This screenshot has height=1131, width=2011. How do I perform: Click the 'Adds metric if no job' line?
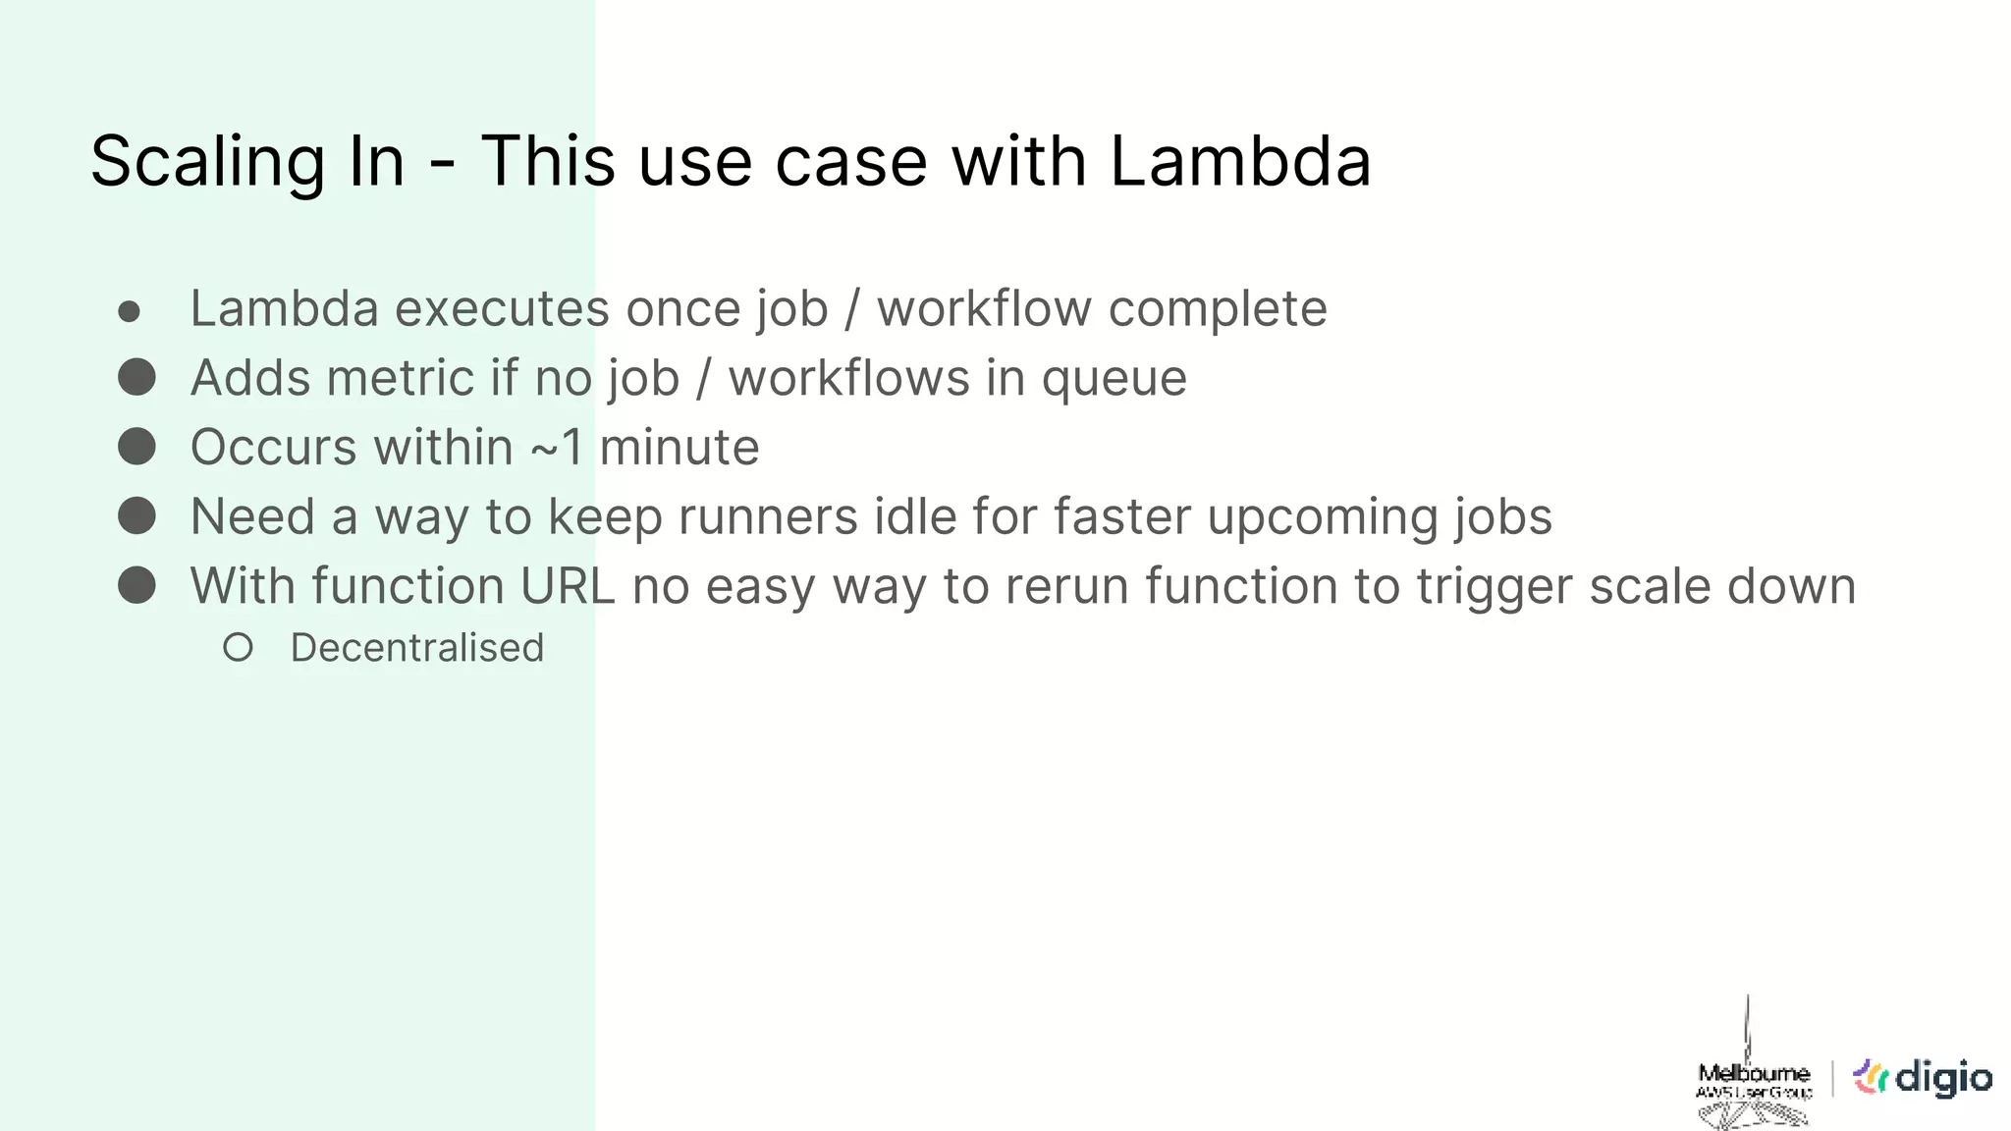point(688,379)
